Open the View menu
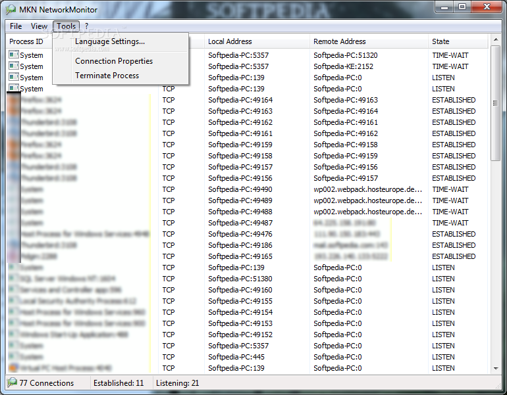507x395 pixels. [39, 26]
